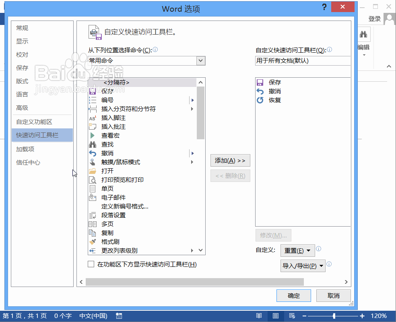This screenshot has height=322, width=396.
Task: Click the 添加(A) >> button
Action: coord(230,161)
